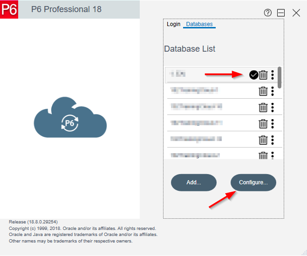Screen dimensions: 307x256
Task: Select the second database row
Action: 210,91
